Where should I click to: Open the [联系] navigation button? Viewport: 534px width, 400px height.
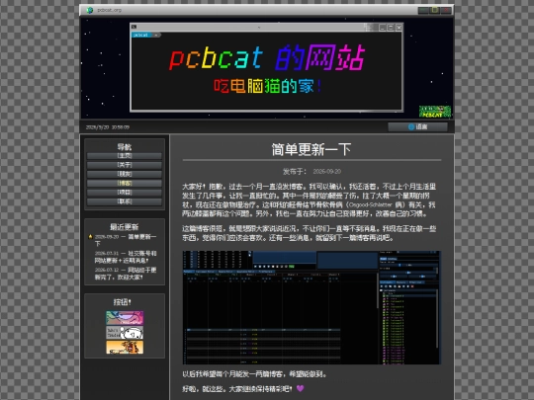pyautogui.click(x=125, y=201)
